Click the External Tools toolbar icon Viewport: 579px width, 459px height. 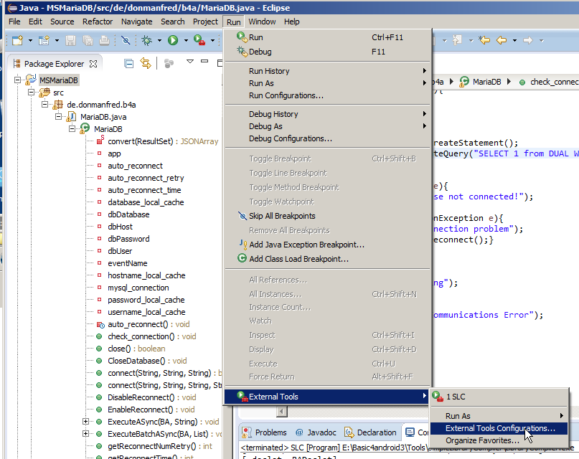(199, 41)
